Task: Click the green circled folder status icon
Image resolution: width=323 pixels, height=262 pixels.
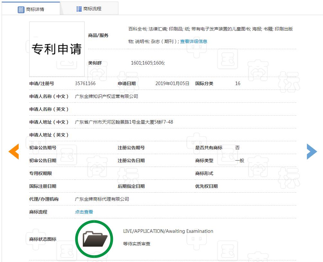Action: pos(94,239)
